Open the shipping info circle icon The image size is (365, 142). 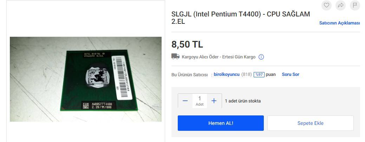pyautogui.click(x=261, y=57)
